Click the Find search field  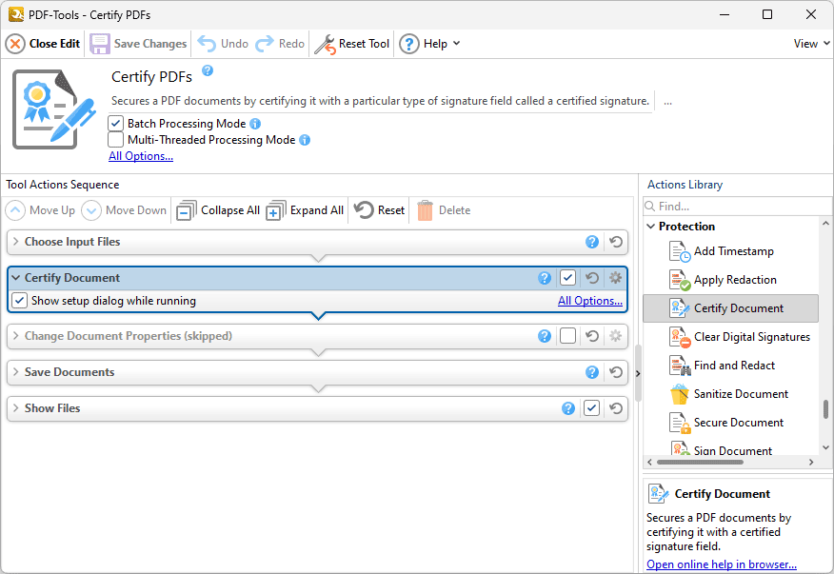coord(737,207)
